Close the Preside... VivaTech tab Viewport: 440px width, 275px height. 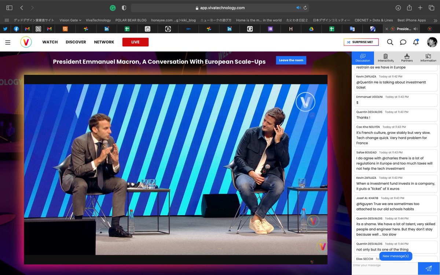point(386,29)
